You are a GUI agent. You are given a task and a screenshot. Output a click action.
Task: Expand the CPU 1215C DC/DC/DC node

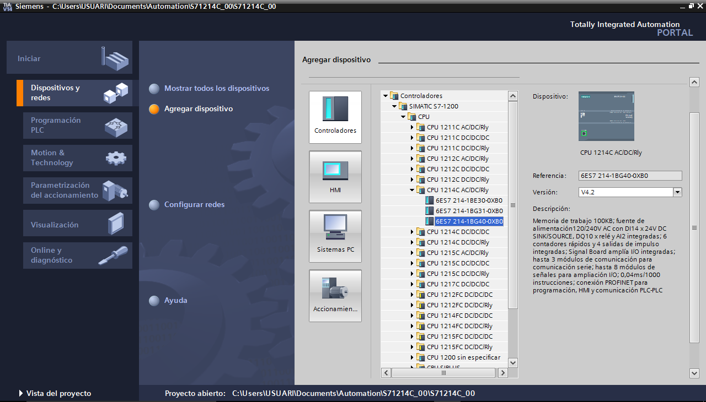[412, 263]
